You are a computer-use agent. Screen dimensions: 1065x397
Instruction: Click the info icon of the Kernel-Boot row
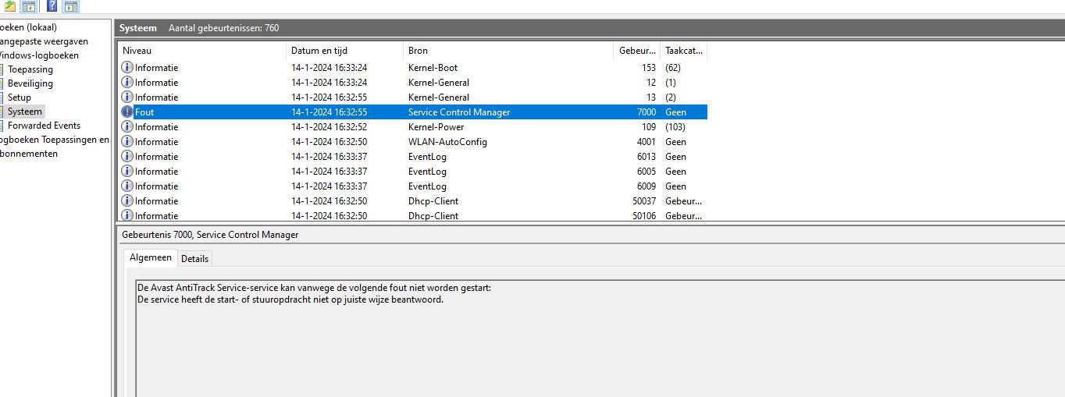127,67
